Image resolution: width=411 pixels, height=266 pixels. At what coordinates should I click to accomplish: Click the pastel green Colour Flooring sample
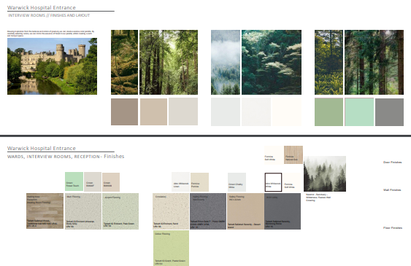171,249
